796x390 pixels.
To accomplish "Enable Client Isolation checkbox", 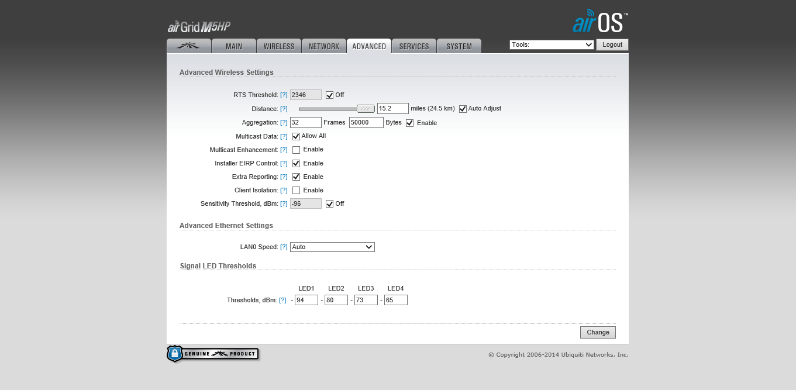I will (296, 191).
